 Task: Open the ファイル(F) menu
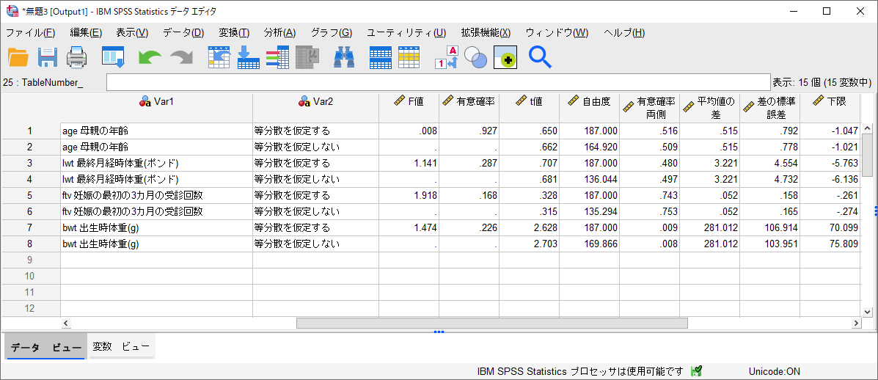click(30, 33)
